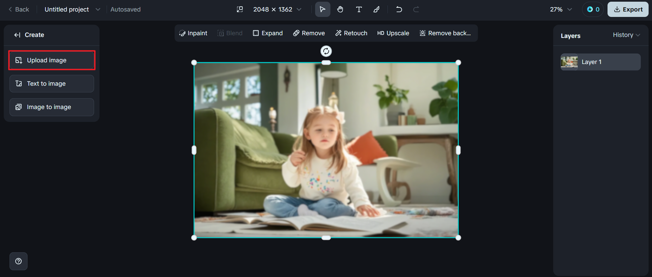Screen dimensions: 652x277
Task: Open the 2048 × 1362 canvas size dropdown
Action: click(x=277, y=9)
